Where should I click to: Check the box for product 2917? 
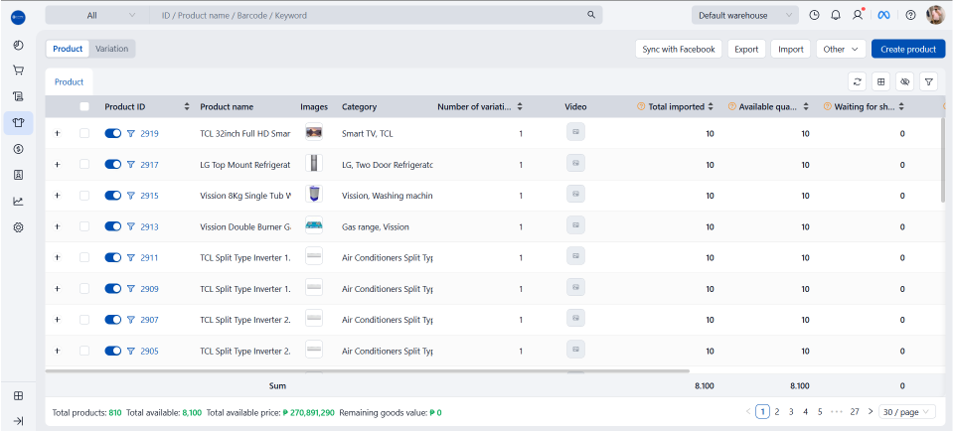click(x=84, y=164)
